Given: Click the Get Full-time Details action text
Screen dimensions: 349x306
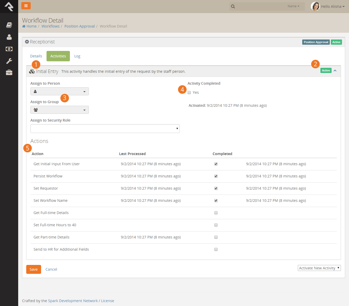Looking at the screenshot, I should click(51, 213).
